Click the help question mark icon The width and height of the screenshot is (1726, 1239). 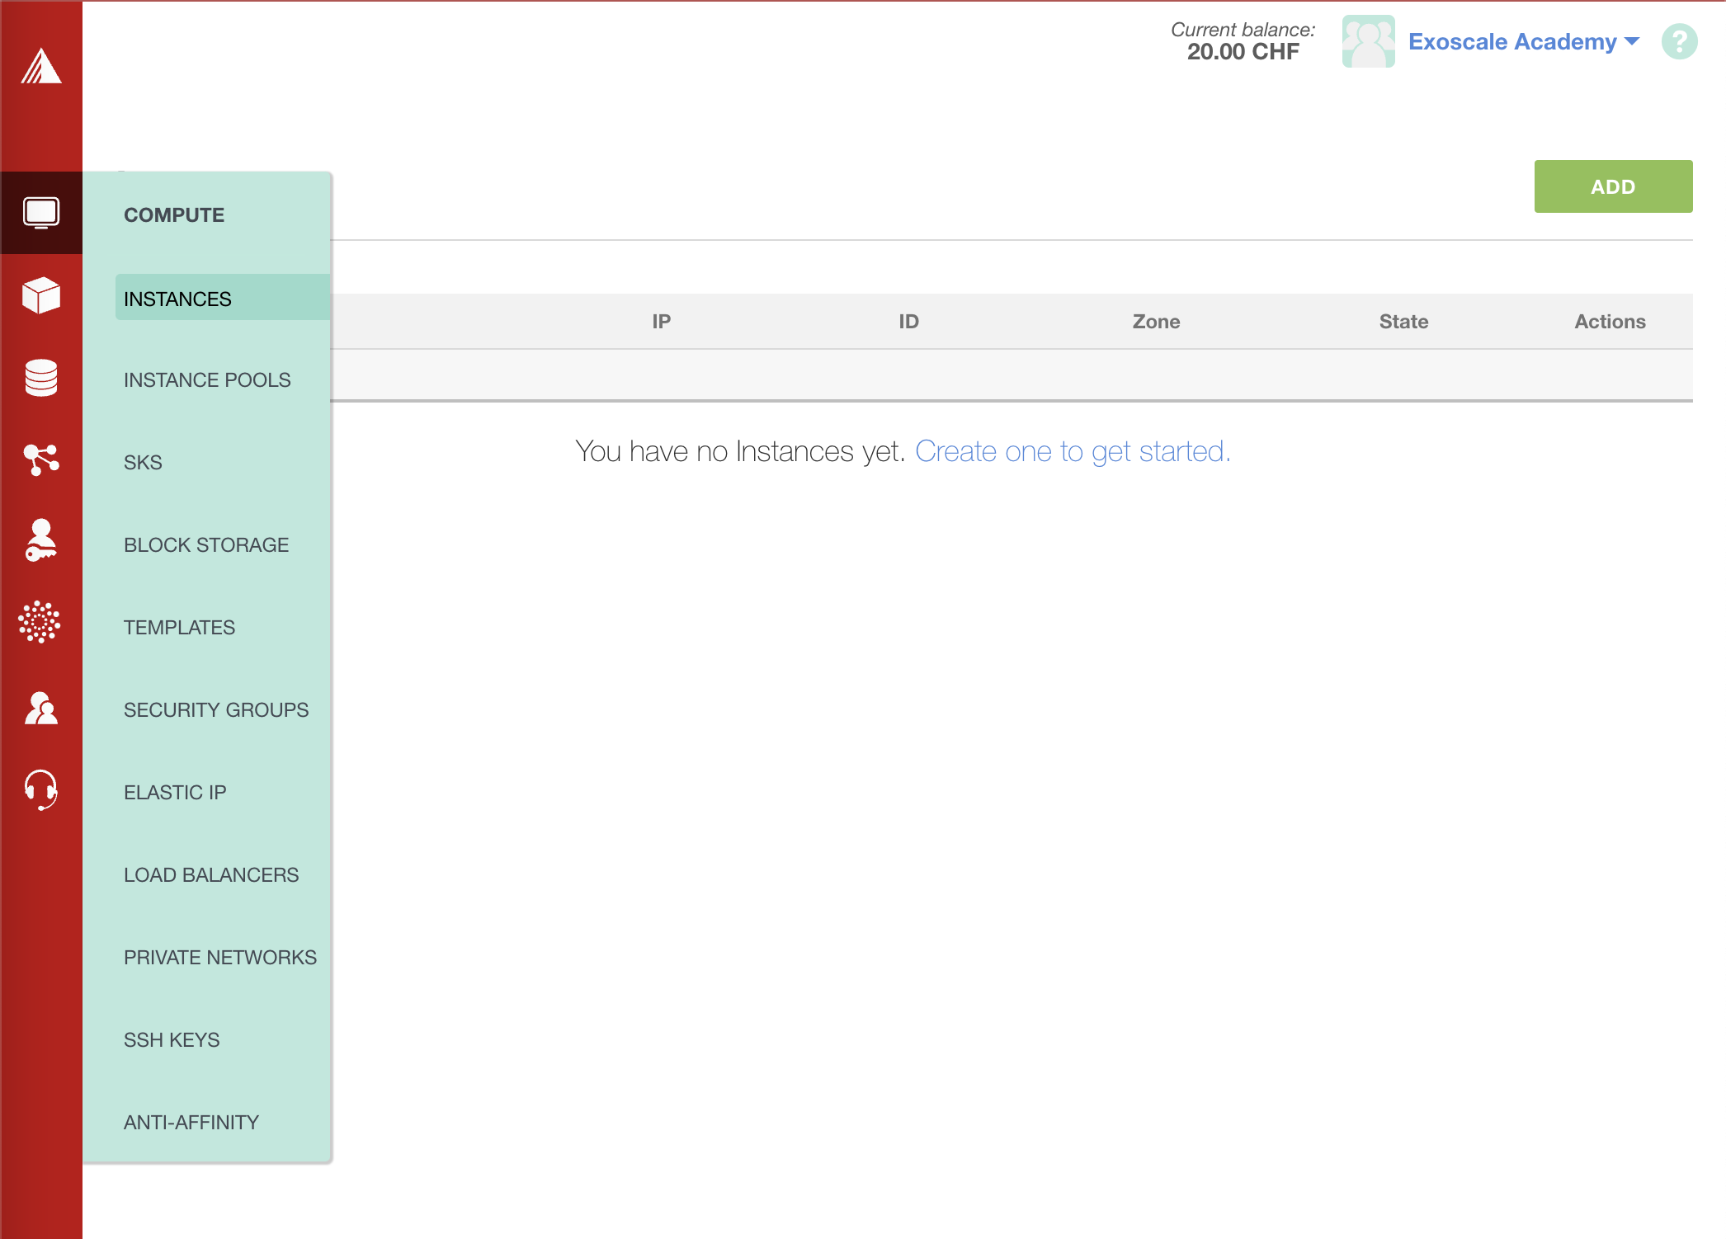[x=1679, y=41]
